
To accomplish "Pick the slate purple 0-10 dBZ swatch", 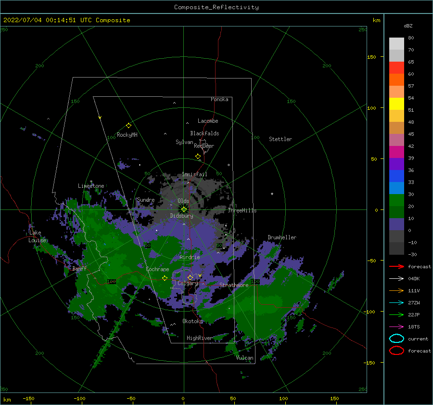I will click(x=396, y=224).
